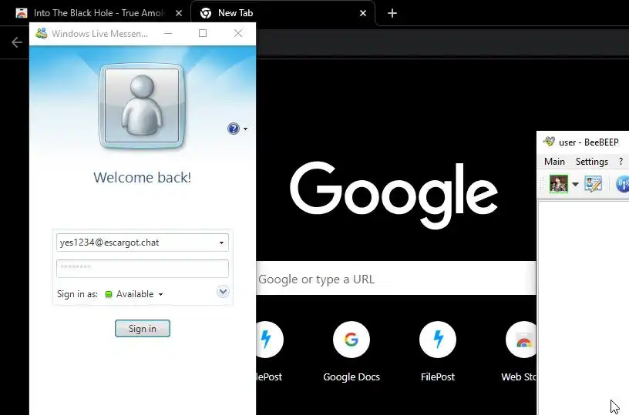Viewport: 629px width, 415px height.
Task: Open the email address dropdown in Messenger
Action: click(221, 243)
